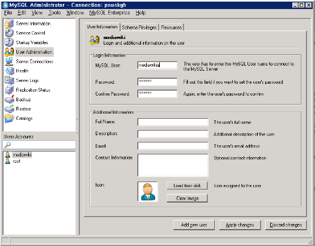Open the Edit menu
315x246 pixels.
[22, 12]
